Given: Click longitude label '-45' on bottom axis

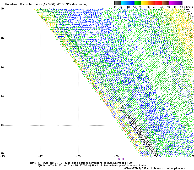Looking at the screenshot, I should point(2,156).
